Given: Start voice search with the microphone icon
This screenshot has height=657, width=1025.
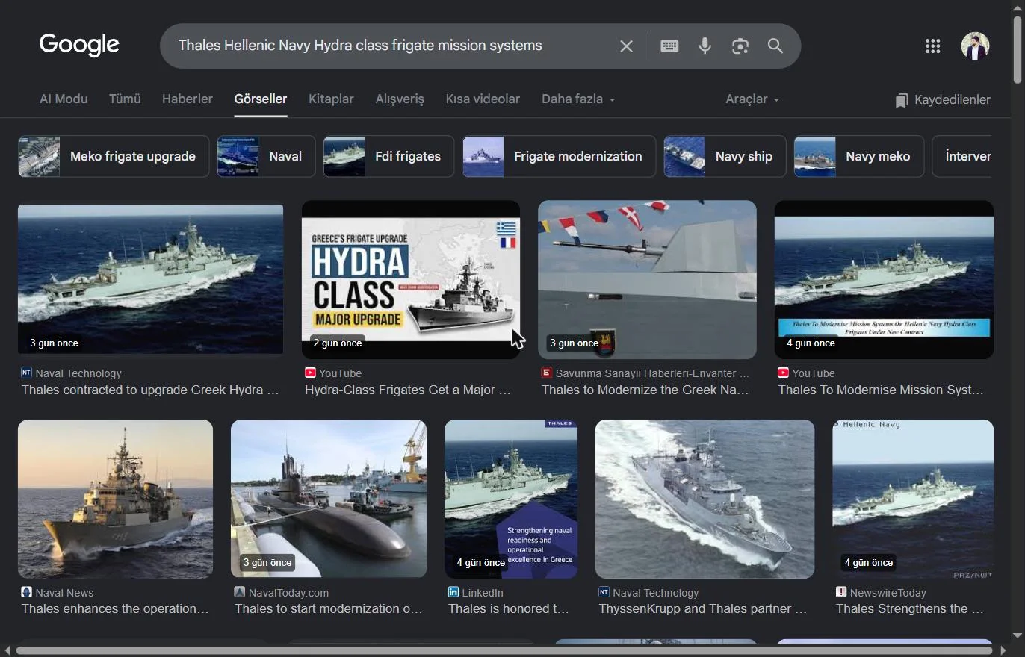Looking at the screenshot, I should click(x=705, y=46).
